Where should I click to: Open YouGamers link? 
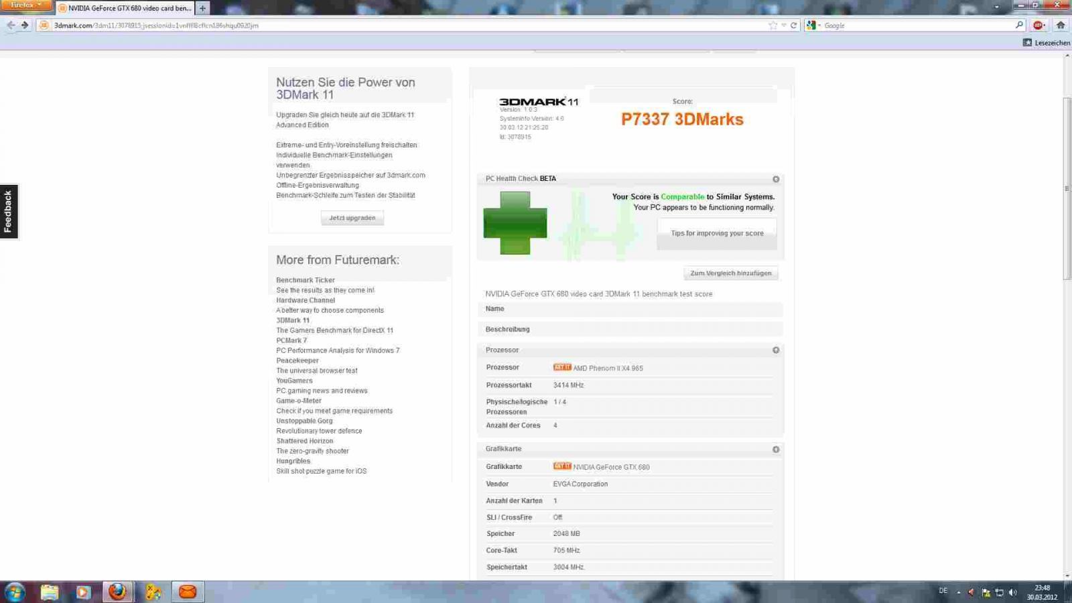pos(294,381)
